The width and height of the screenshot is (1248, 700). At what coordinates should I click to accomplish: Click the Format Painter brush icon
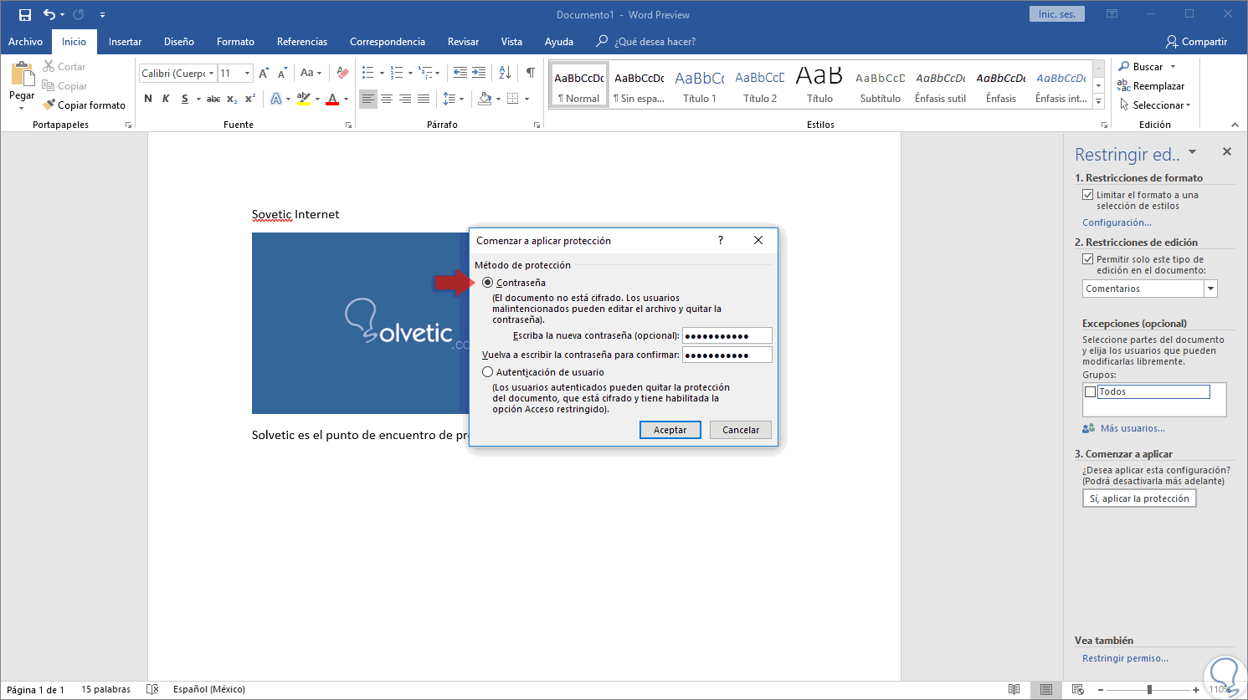[x=49, y=105]
